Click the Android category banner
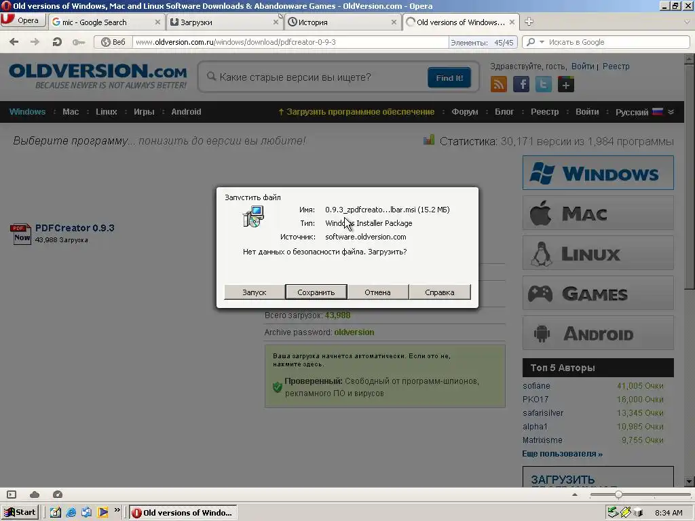Image resolution: width=695 pixels, height=521 pixels. coord(598,333)
